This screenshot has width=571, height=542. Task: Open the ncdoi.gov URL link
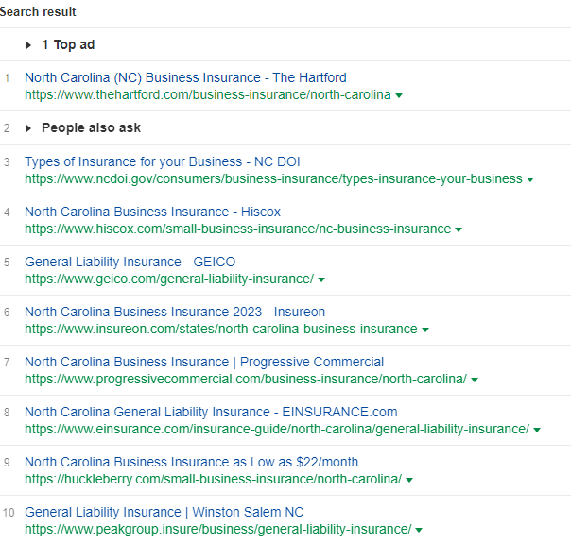pos(273,179)
